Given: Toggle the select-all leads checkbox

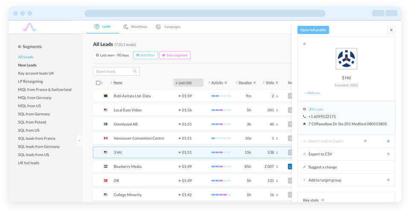Looking at the screenshot, I should (x=98, y=83).
